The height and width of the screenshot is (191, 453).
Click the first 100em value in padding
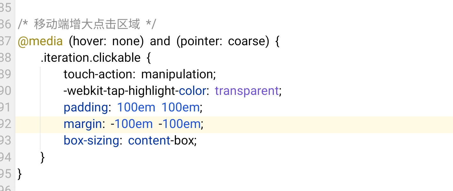(x=136, y=107)
